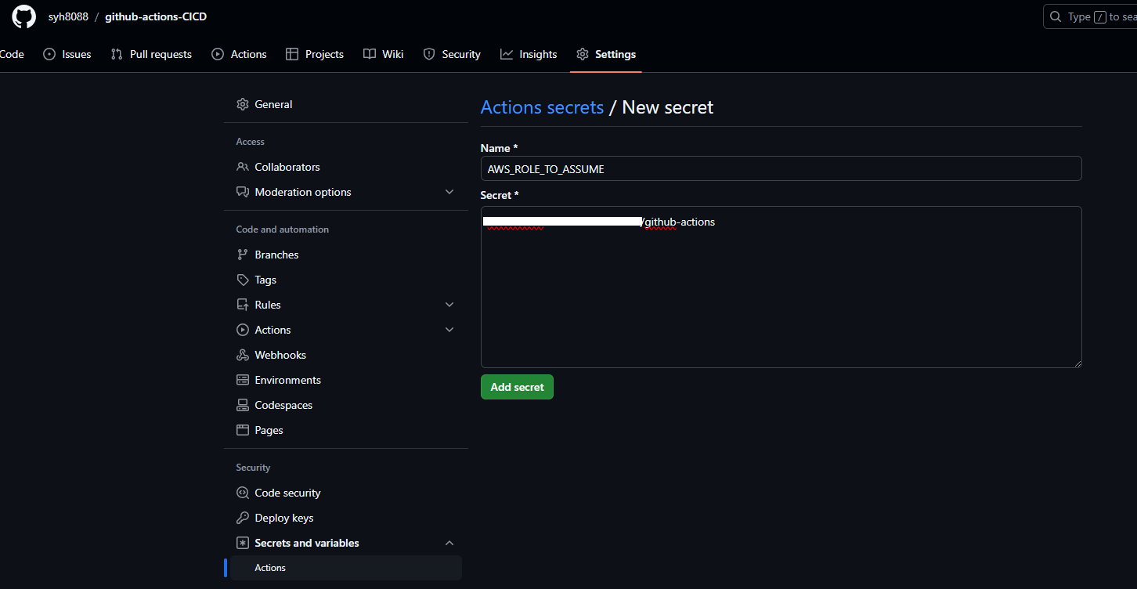Open the Wiki tab
The height and width of the screenshot is (589, 1137).
[x=384, y=54]
